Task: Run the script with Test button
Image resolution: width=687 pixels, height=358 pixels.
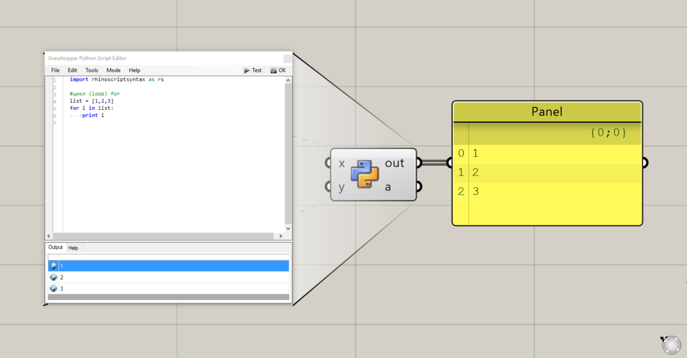Action: pyautogui.click(x=253, y=70)
